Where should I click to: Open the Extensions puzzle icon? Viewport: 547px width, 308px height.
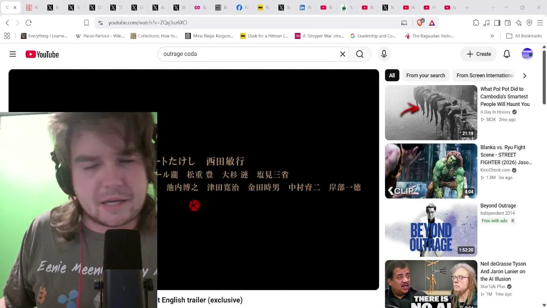(x=476, y=23)
